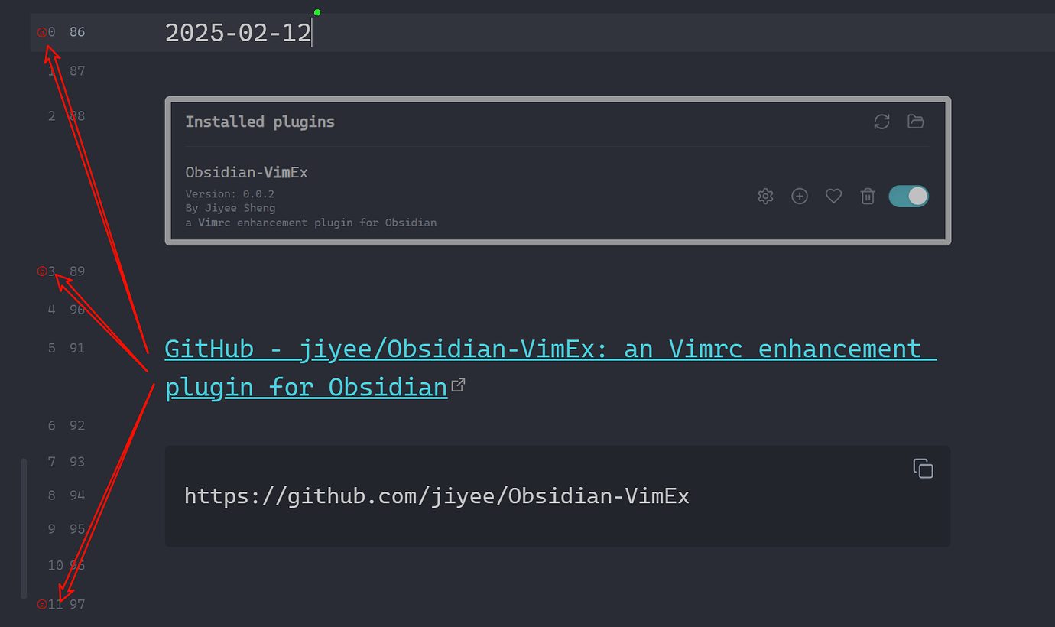Open plugins folder icon in Installed plugins header

coord(915,122)
